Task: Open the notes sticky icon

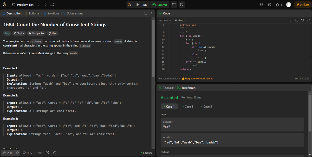Action: [x=182, y=5]
